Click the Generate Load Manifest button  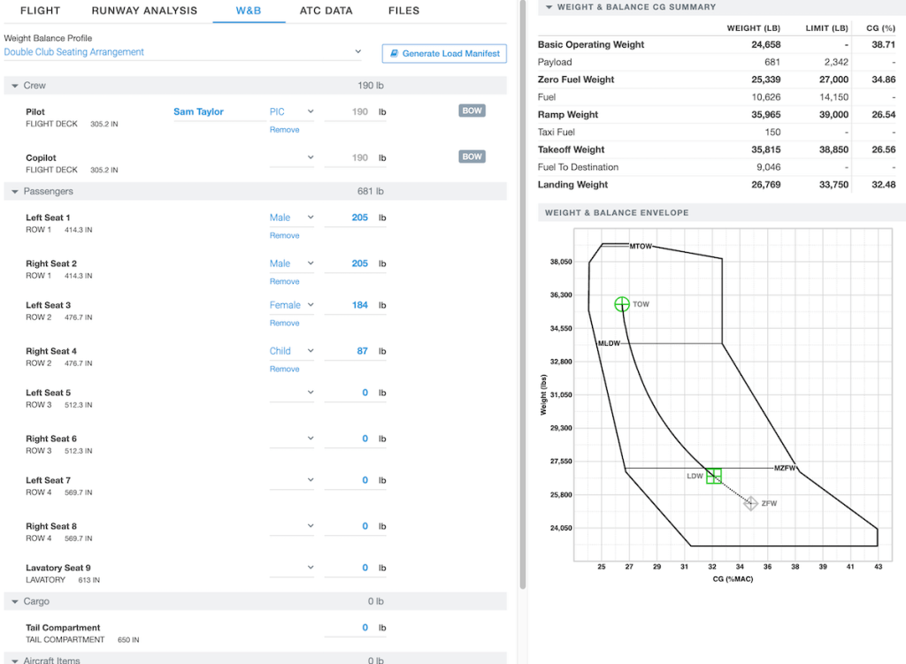pyautogui.click(x=442, y=53)
